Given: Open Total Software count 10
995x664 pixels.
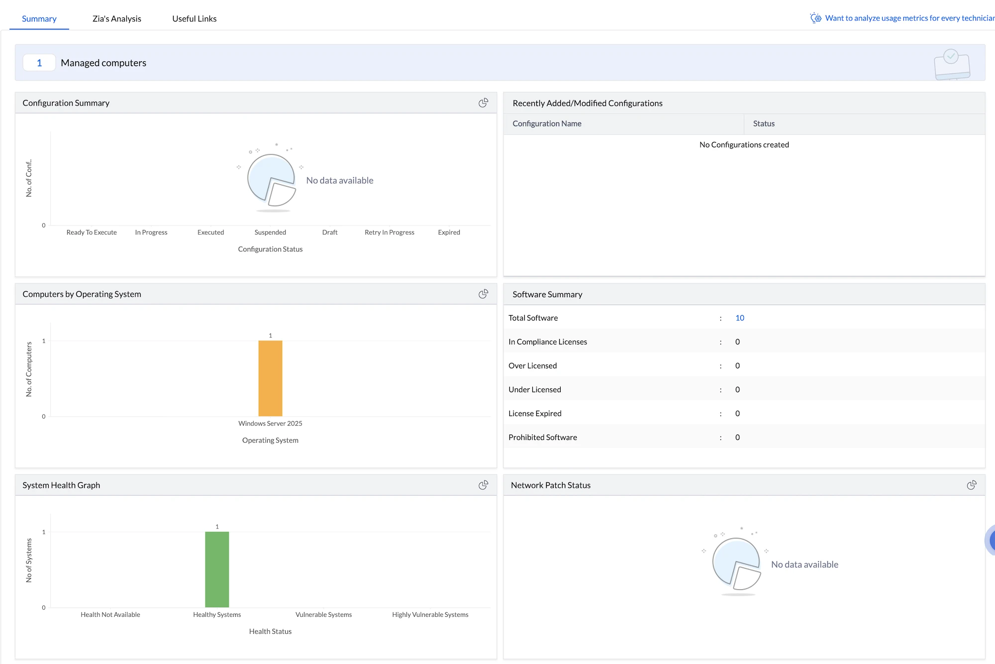Looking at the screenshot, I should click(740, 318).
